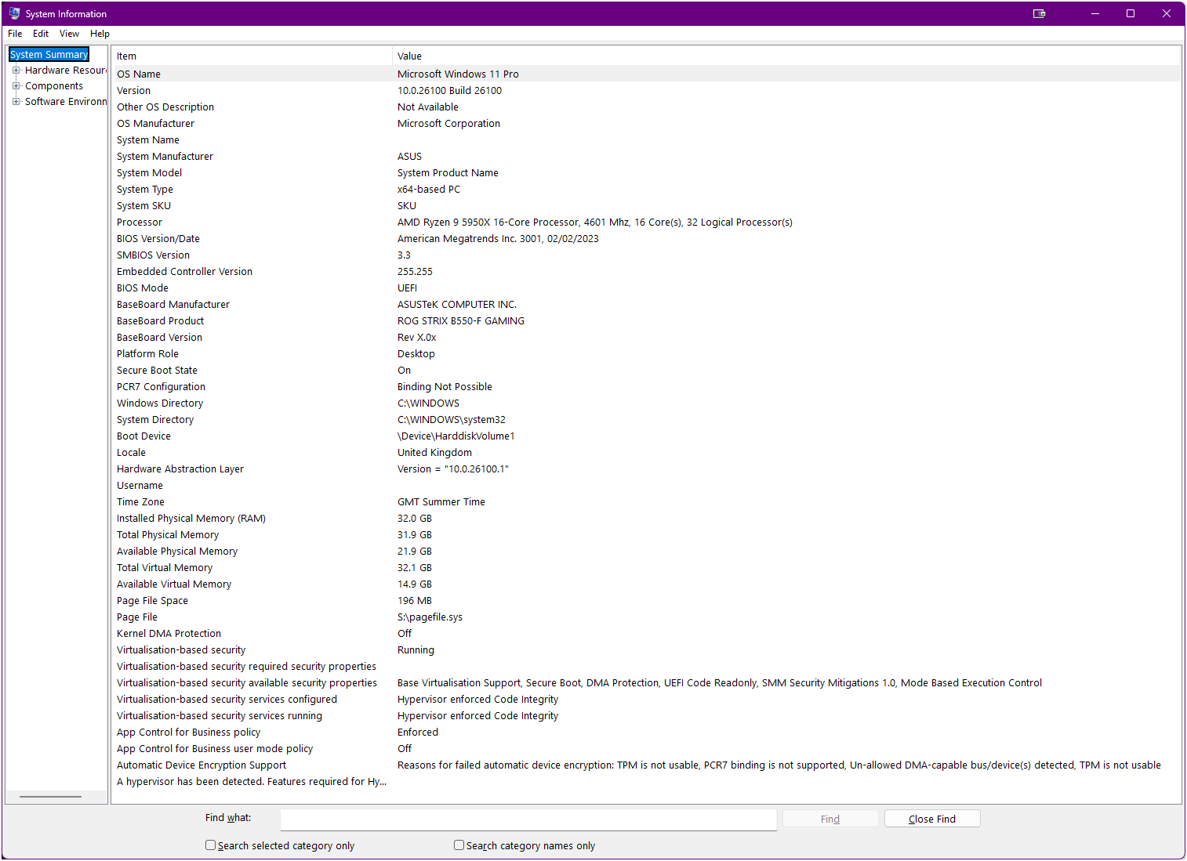Click the value 'United Kingdom'
Screen dimensions: 1187x861
434,452
